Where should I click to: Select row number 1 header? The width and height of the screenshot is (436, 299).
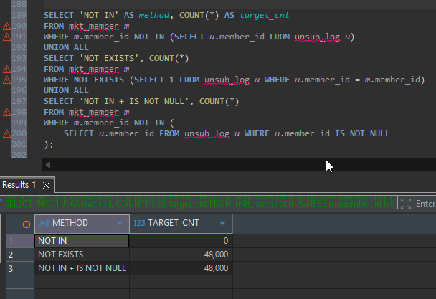pos(20,241)
